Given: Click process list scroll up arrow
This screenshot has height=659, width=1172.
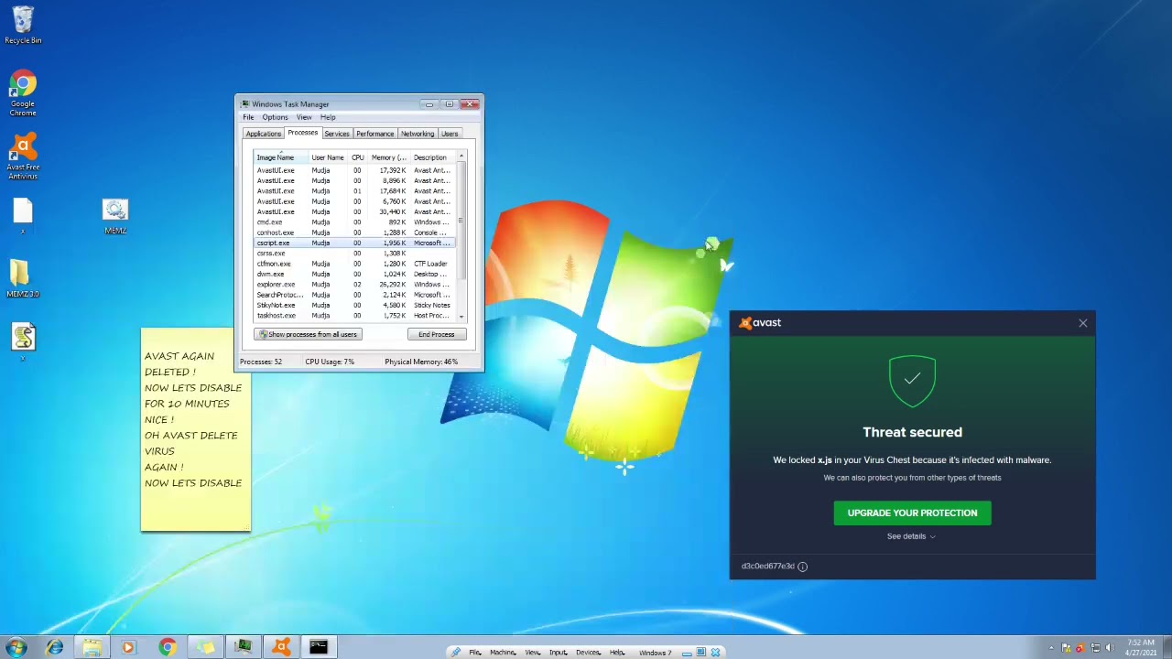Looking at the screenshot, I should [461, 157].
